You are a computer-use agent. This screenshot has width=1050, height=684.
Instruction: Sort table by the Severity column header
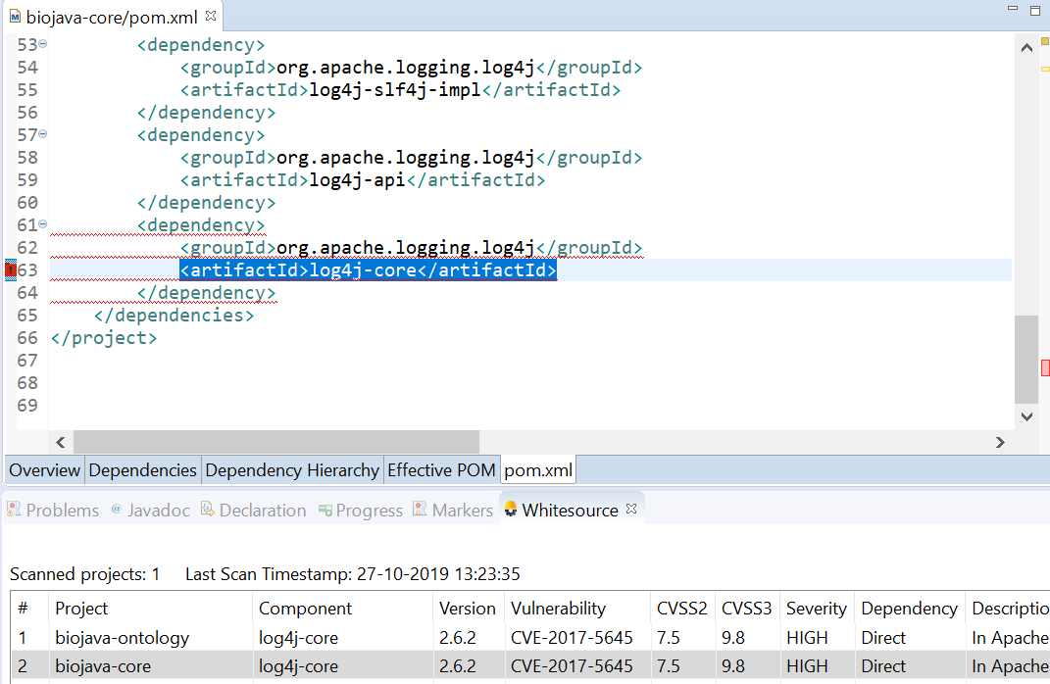click(x=816, y=609)
